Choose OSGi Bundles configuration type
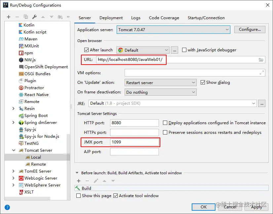 [34, 74]
